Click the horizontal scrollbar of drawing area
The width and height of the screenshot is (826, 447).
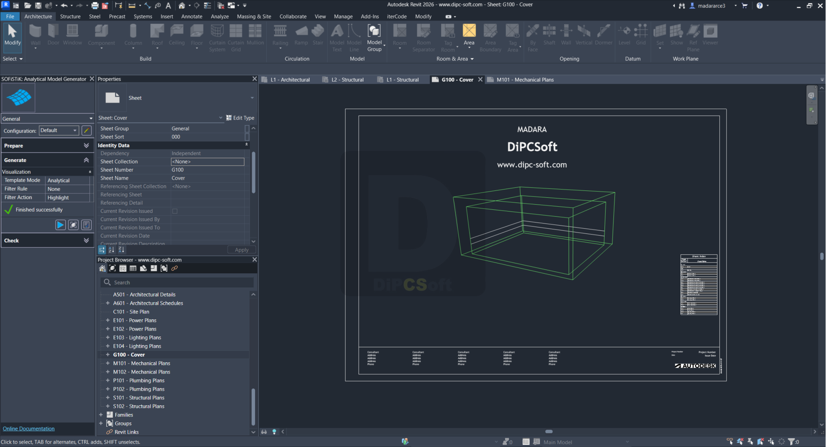point(549,432)
